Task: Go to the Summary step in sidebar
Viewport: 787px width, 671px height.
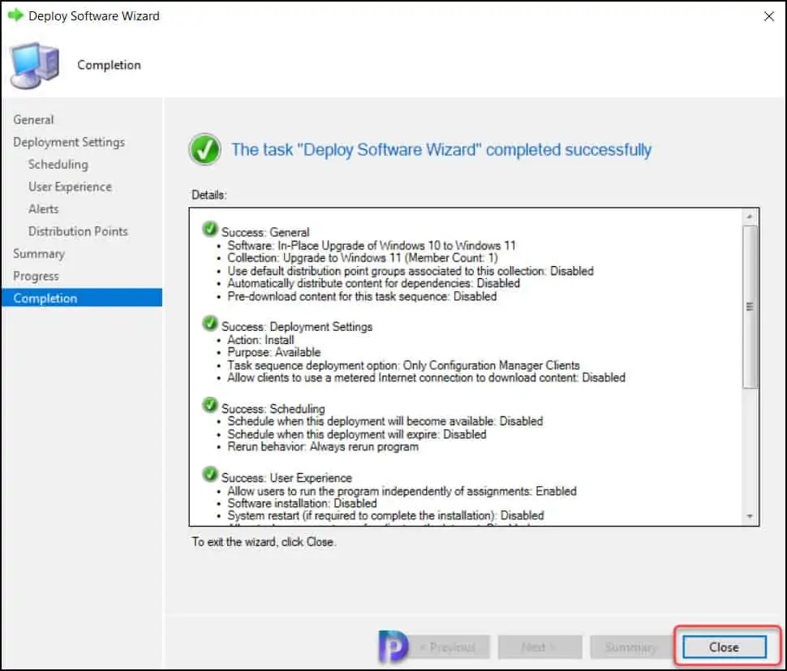Action: [39, 253]
